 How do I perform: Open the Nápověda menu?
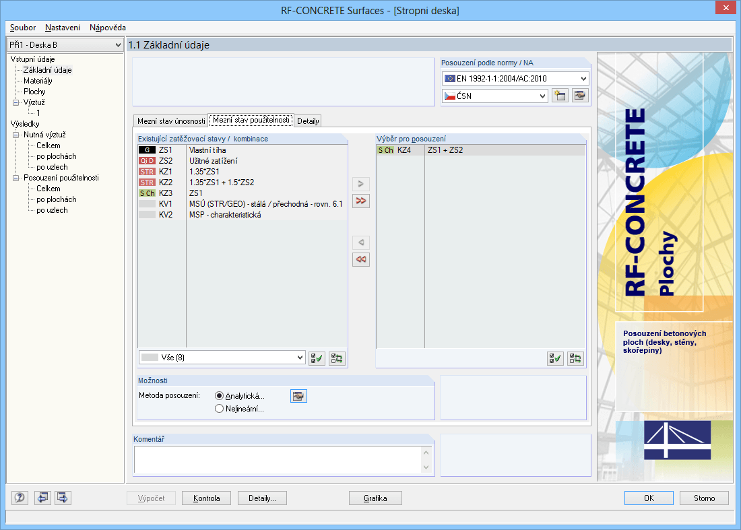(108, 28)
